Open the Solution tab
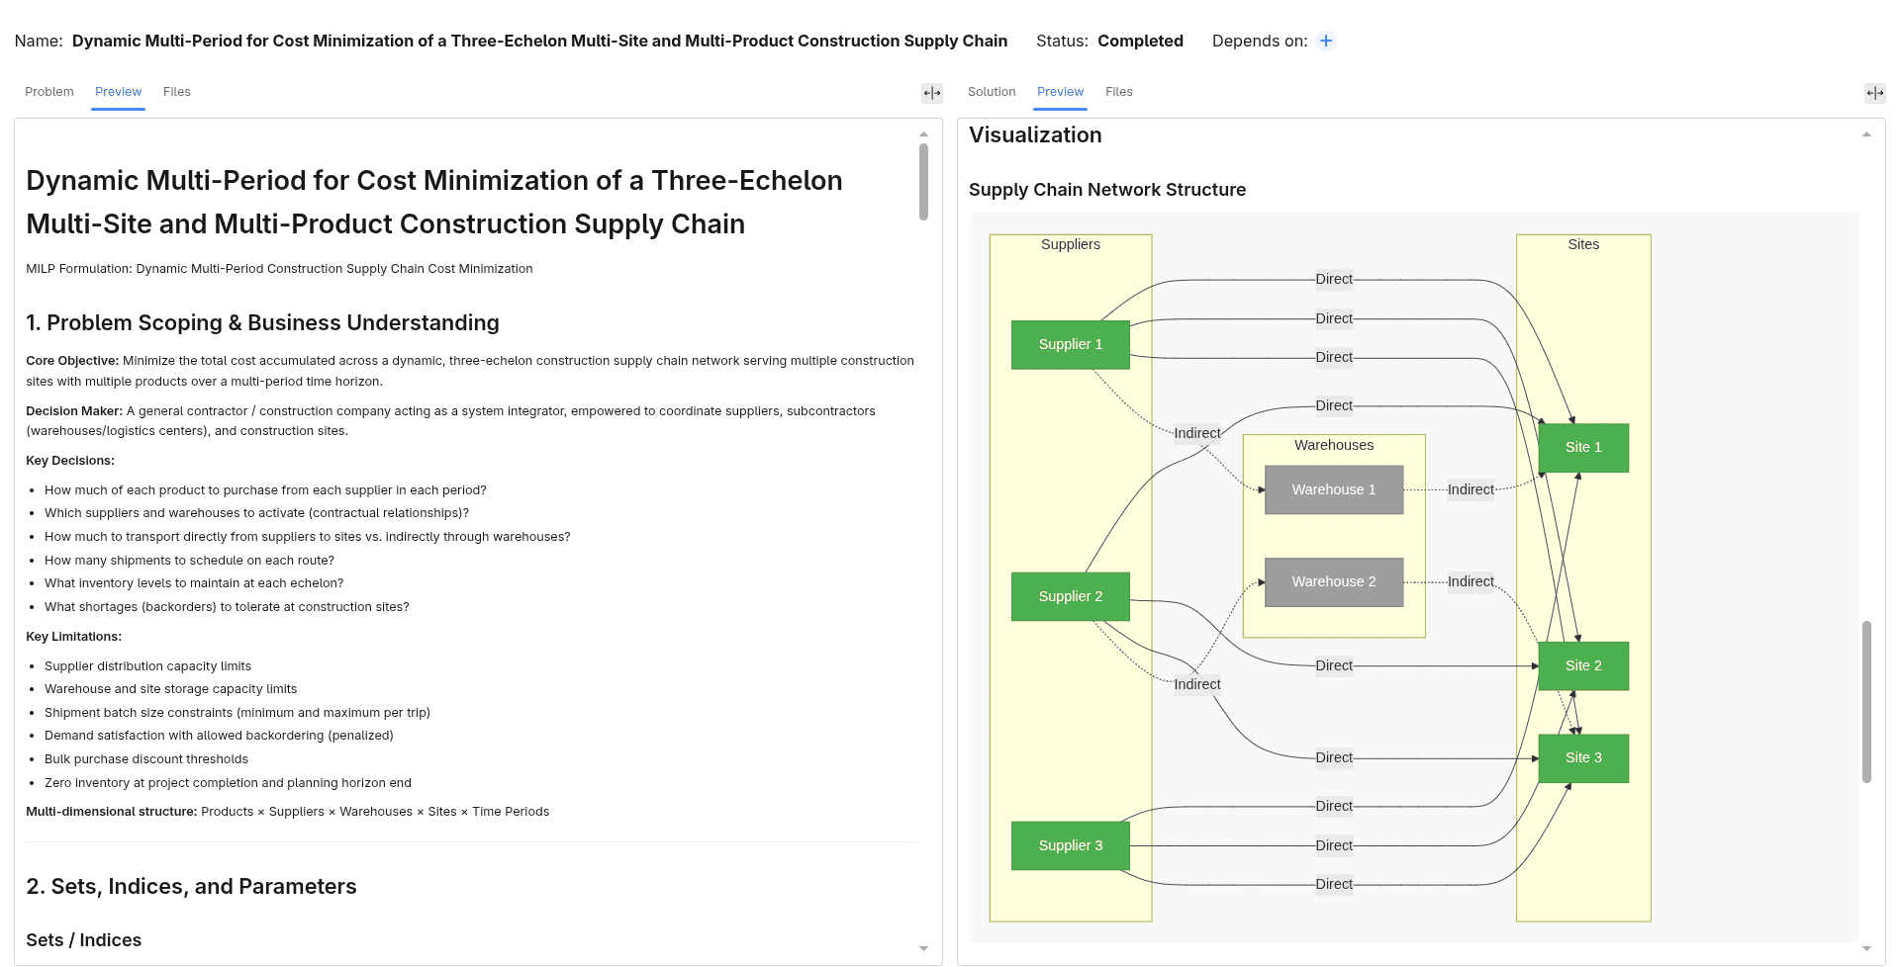 point(992,92)
